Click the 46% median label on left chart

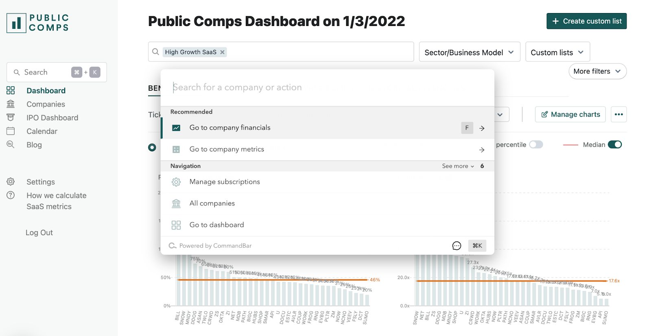(x=375, y=280)
